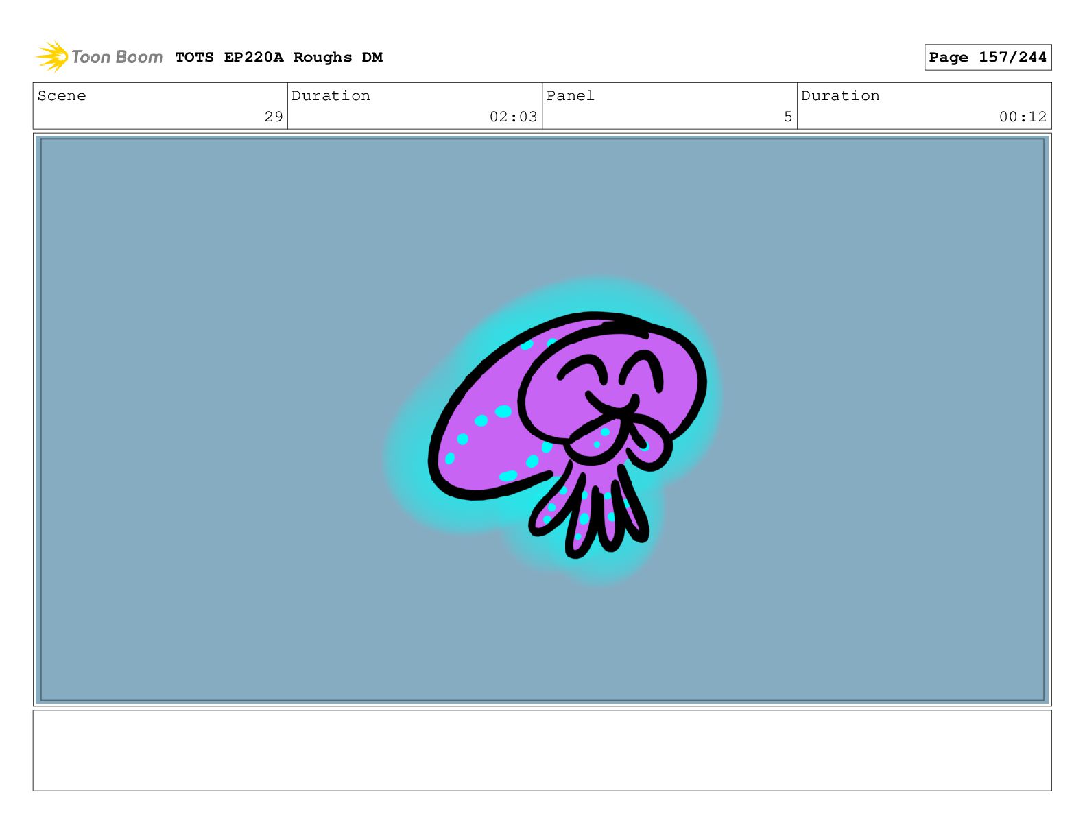The height and width of the screenshot is (840, 1085).
Task: Click the 'Panel' header label
Action: [x=570, y=96]
